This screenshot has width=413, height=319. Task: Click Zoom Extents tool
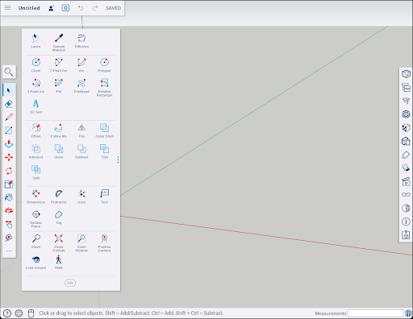(59, 242)
